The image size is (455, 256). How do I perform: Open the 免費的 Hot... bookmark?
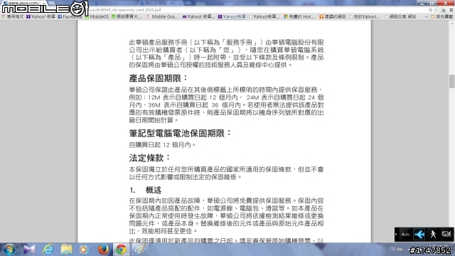(299, 16)
